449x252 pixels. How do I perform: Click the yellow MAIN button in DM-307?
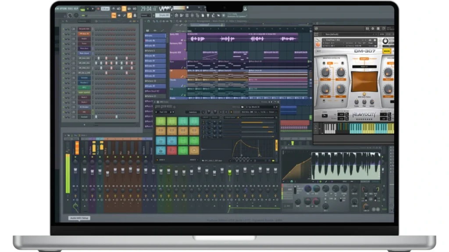387,51
